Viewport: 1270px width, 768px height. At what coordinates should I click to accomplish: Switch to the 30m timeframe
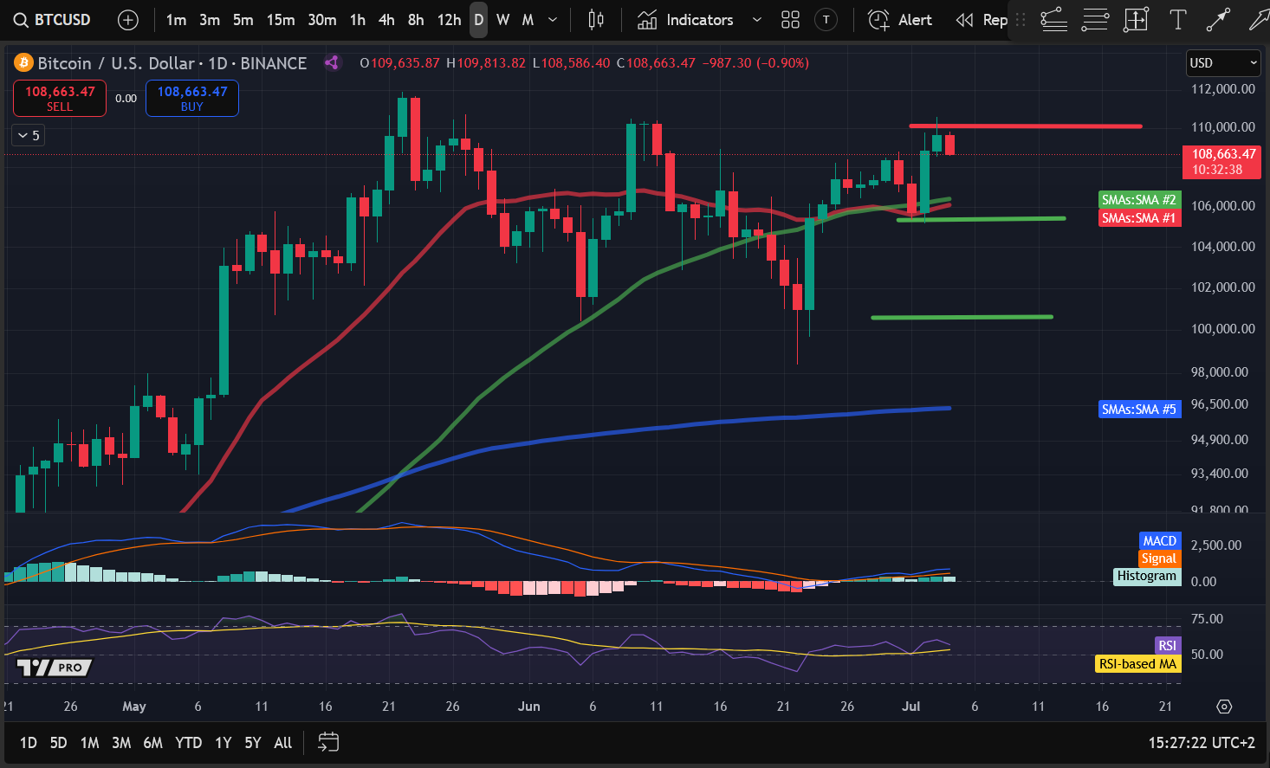tap(322, 20)
